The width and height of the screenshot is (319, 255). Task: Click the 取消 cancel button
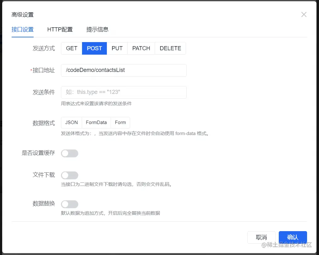(261, 237)
